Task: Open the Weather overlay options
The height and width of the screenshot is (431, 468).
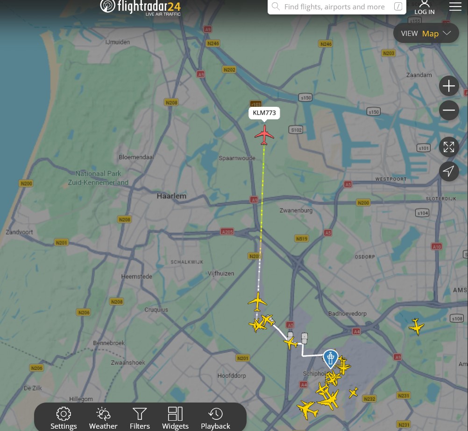Action: point(103,418)
